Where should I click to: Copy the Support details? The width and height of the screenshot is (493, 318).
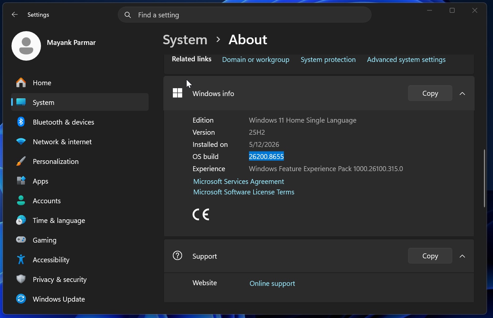click(x=430, y=256)
